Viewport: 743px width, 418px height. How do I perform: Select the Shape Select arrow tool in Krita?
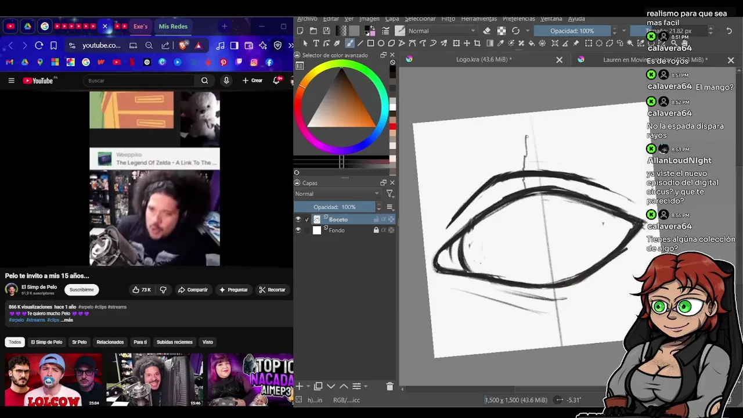305,43
